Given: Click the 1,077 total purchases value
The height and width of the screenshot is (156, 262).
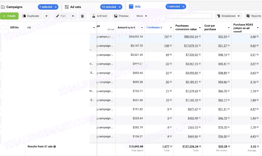Looking at the screenshot, I should point(166,147).
